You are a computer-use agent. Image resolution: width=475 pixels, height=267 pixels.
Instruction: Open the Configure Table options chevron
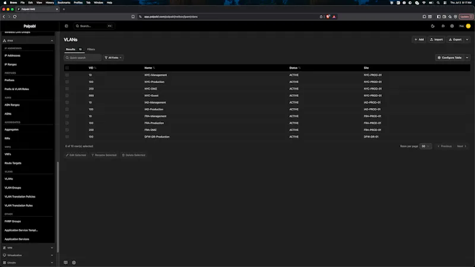point(467,58)
